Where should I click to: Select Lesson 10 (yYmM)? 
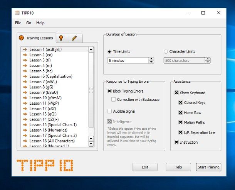[55, 98]
